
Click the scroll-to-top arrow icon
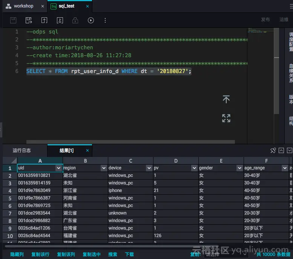[226, 99]
